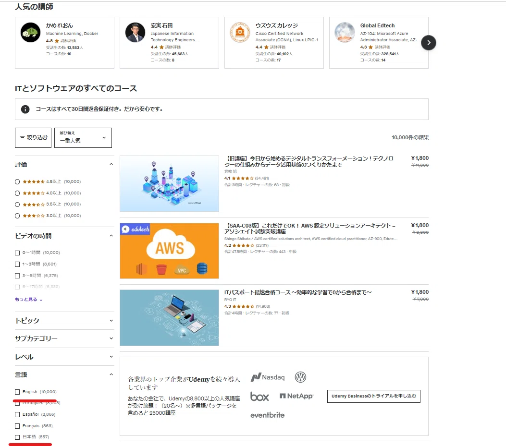Click the ITとソフトウェアのすべてのコース heading

(x=76, y=88)
